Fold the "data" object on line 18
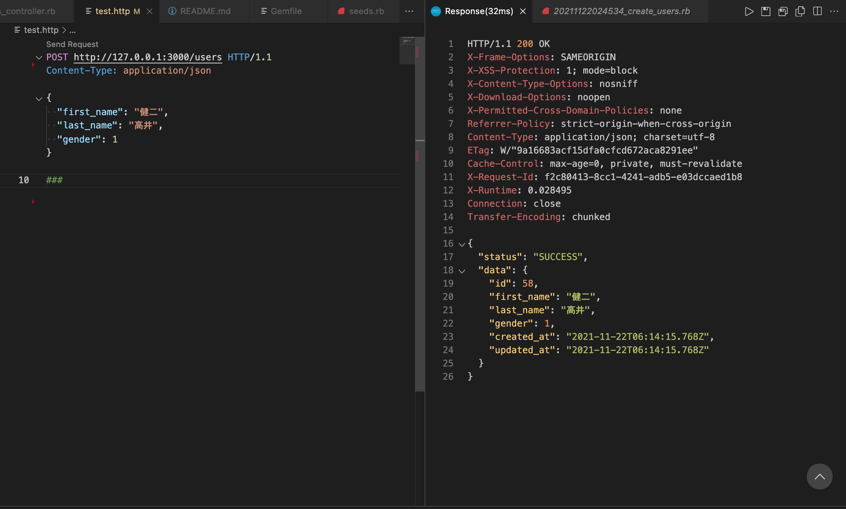Image resolution: width=846 pixels, height=509 pixels. 462,271
